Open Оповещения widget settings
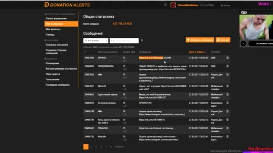The image size is (273, 153). tap(52, 63)
